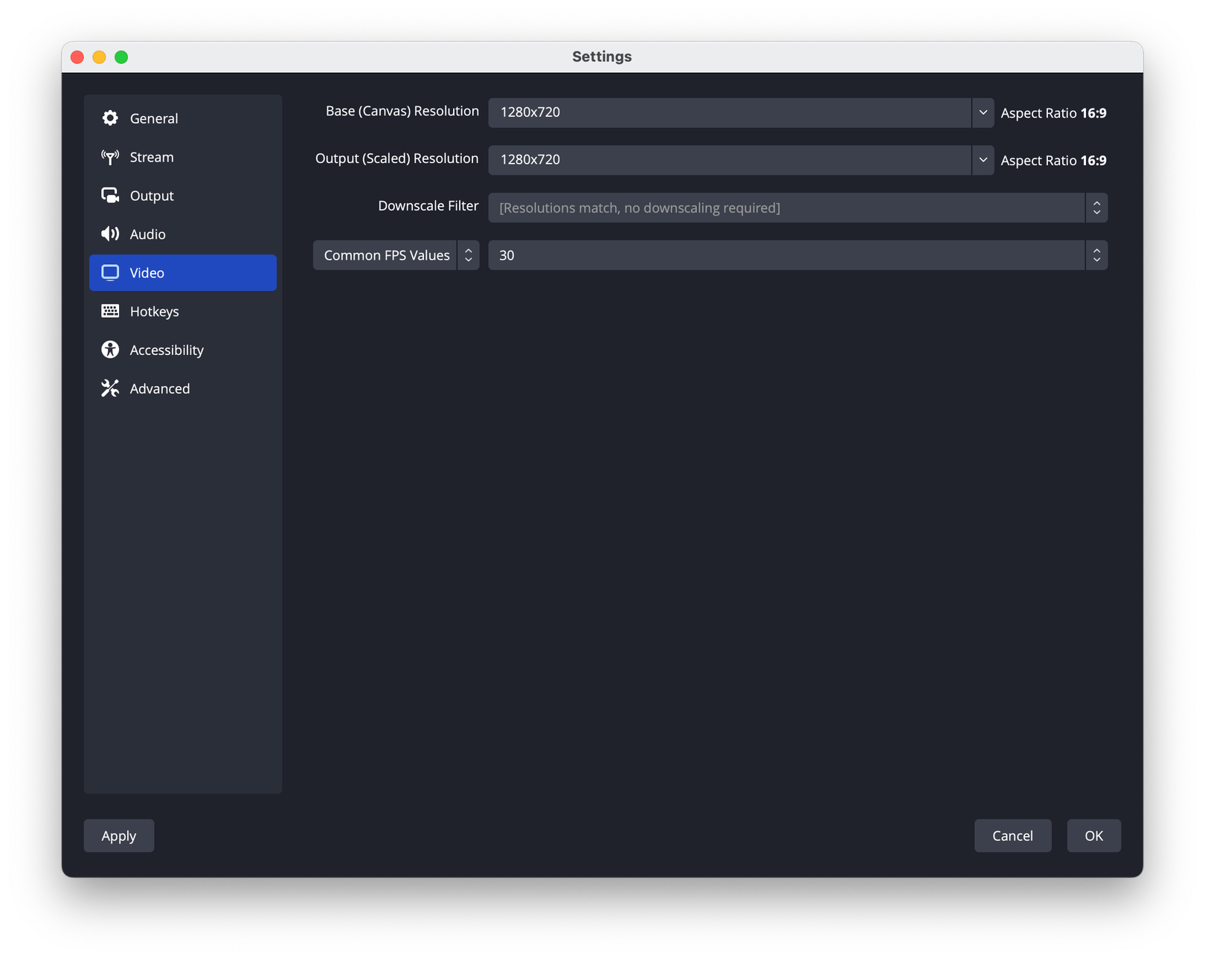Click the Accessibility person icon
Screen dimensions: 1205x959
coord(110,350)
